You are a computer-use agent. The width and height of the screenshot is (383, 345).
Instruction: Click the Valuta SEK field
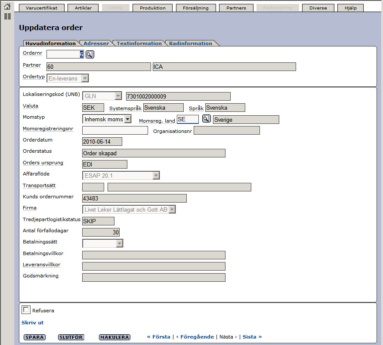point(93,108)
